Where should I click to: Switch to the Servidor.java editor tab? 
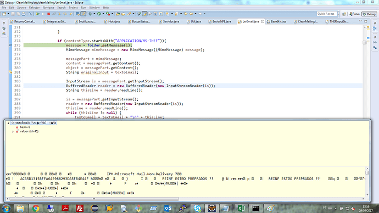pos(169,21)
